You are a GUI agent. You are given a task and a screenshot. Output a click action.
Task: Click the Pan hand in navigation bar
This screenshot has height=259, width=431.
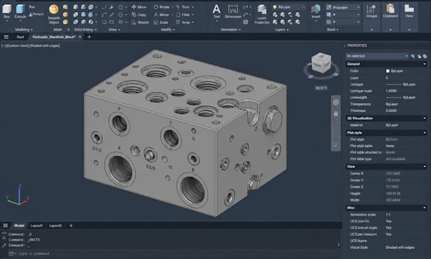click(336, 113)
